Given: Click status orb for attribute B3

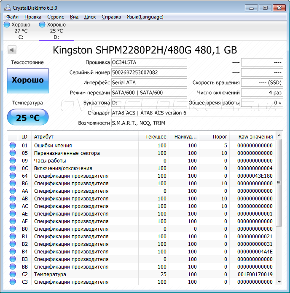Looking at the screenshot, I should click(13, 259).
